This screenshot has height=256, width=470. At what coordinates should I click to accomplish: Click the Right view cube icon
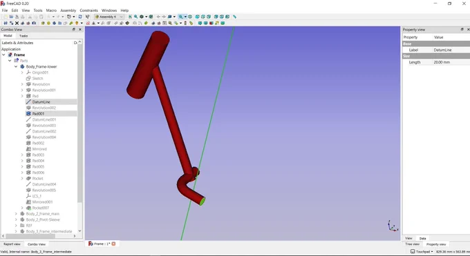209,17
